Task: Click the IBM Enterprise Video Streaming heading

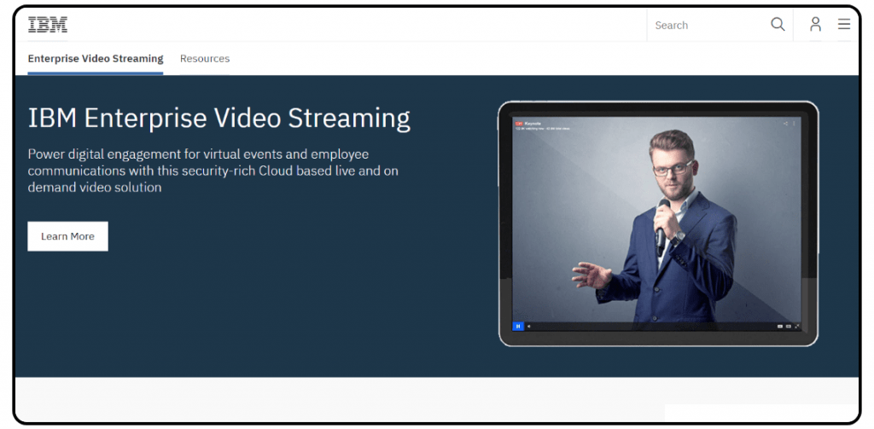Action: tap(219, 118)
